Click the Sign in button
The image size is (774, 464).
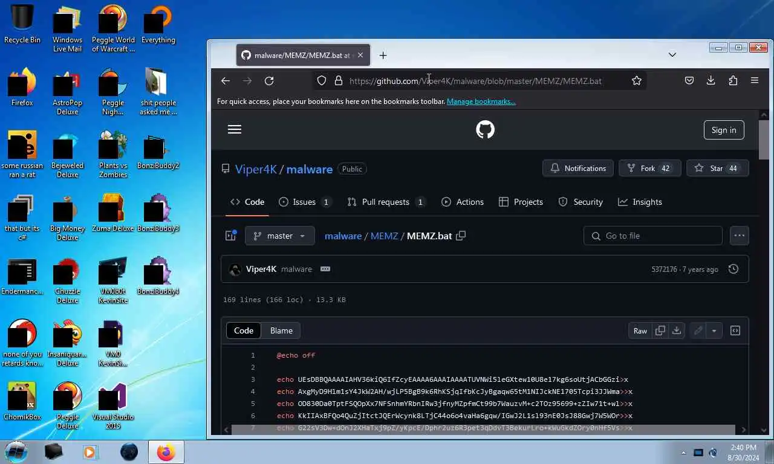point(724,130)
